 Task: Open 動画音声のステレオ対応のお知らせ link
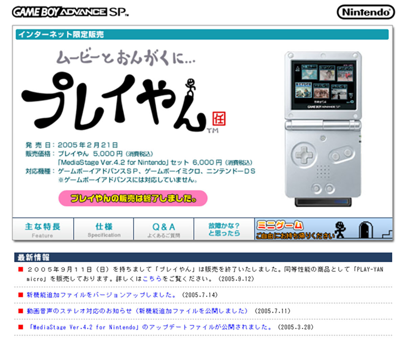tap(137, 311)
